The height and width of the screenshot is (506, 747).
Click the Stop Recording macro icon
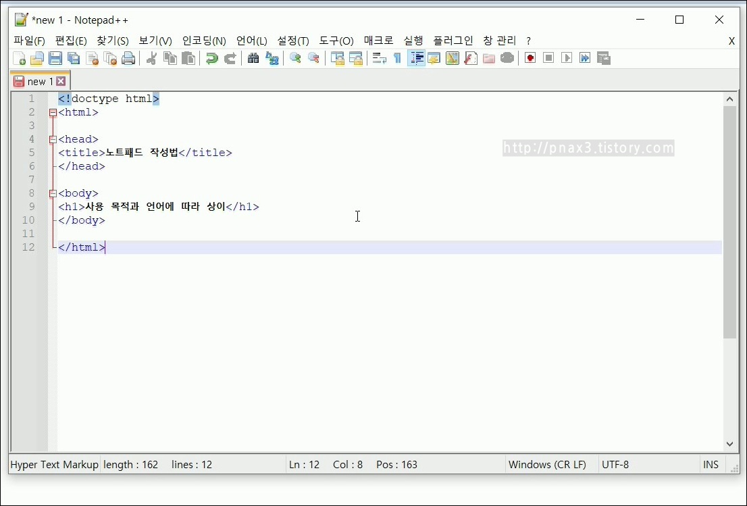[x=548, y=58]
